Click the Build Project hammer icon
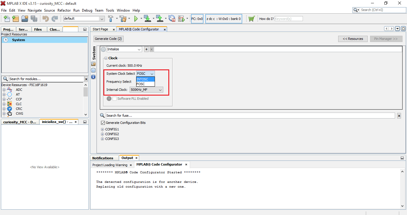Screen dimensions: 407x215 click(111, 18)
